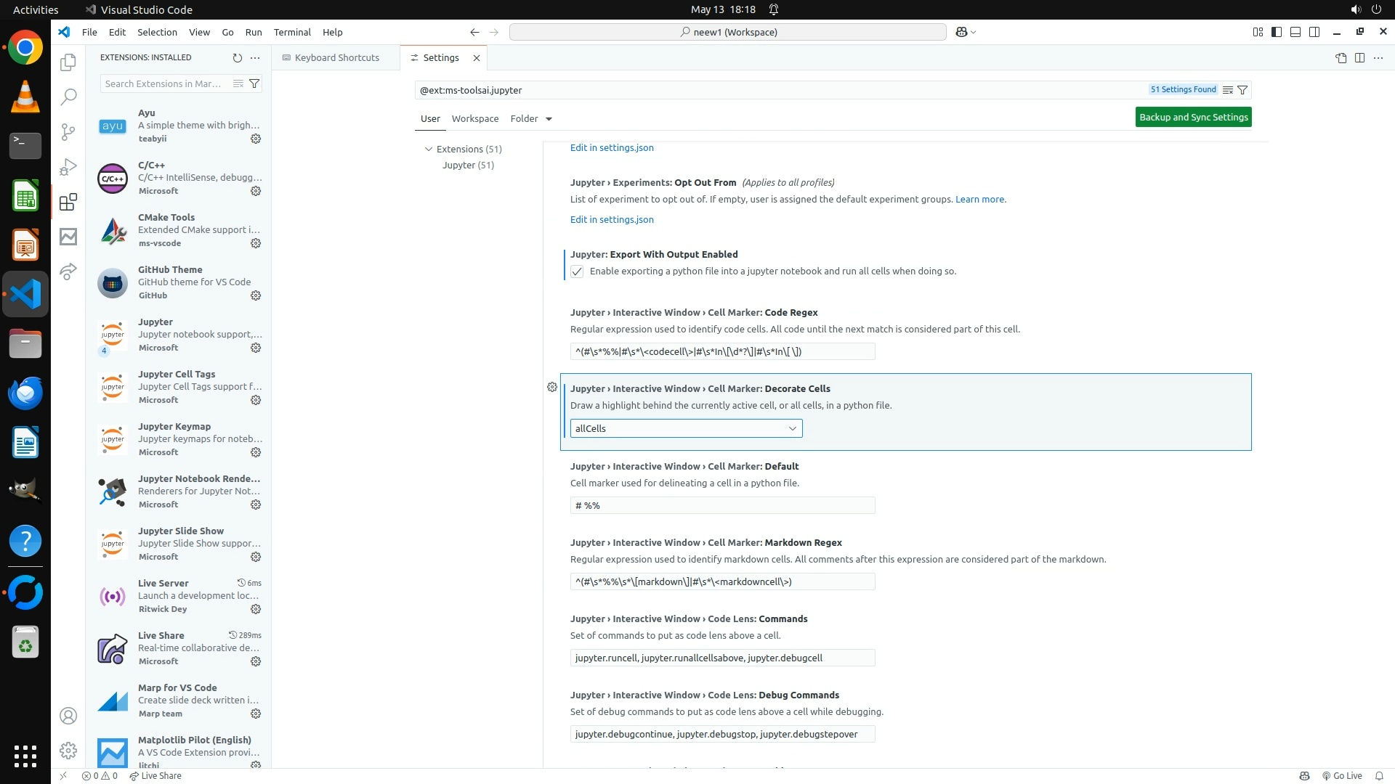The image size is (1395, 784).
Task: Click the filter extensions funnel icon
Action: click(254, 83)
